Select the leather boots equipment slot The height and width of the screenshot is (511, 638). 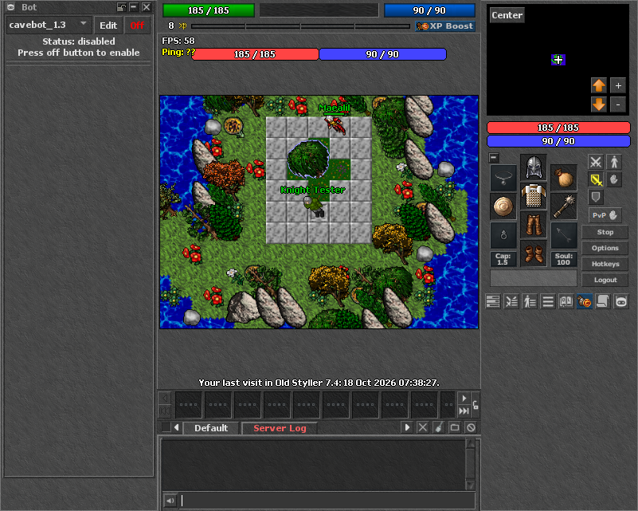pos(534,253)
